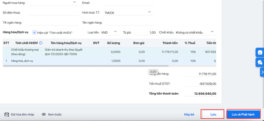Expand the Hình thức TT dropdown
Image resolution: width=264 pixels, height=121 pixels.
click(149, 12)
